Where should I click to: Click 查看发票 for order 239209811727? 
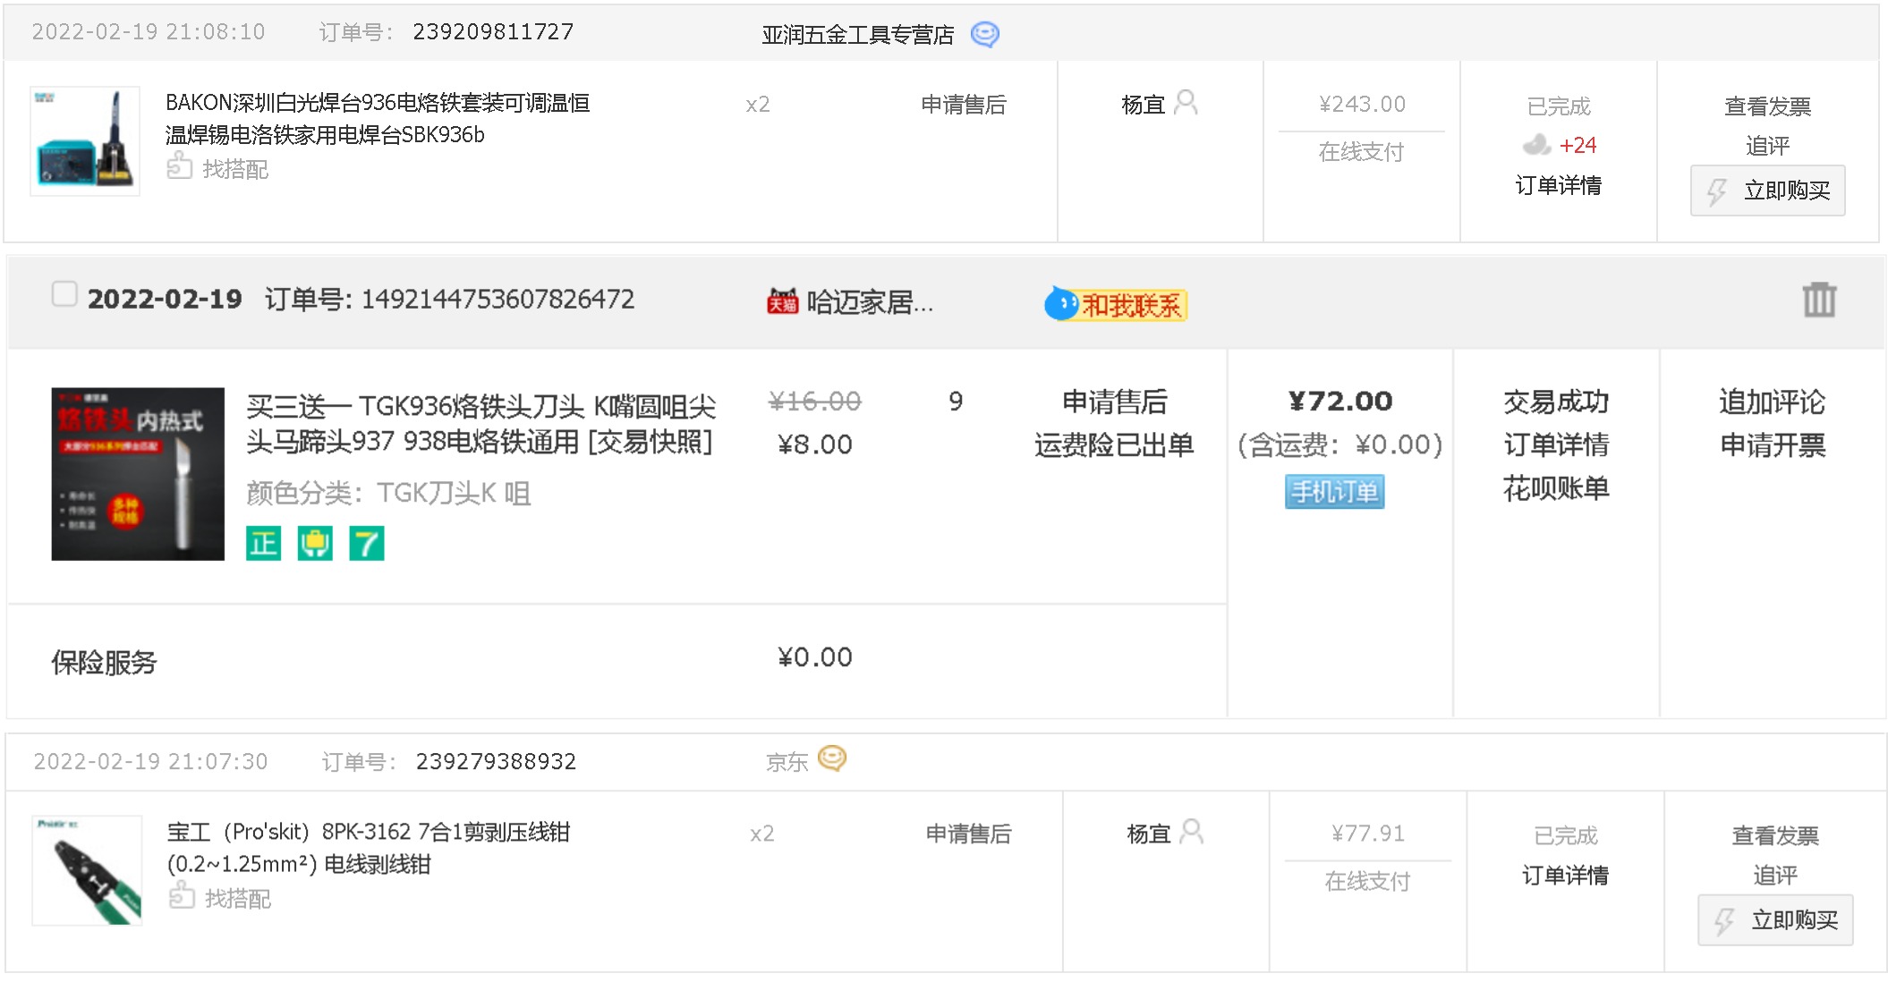click(1767, 106)
